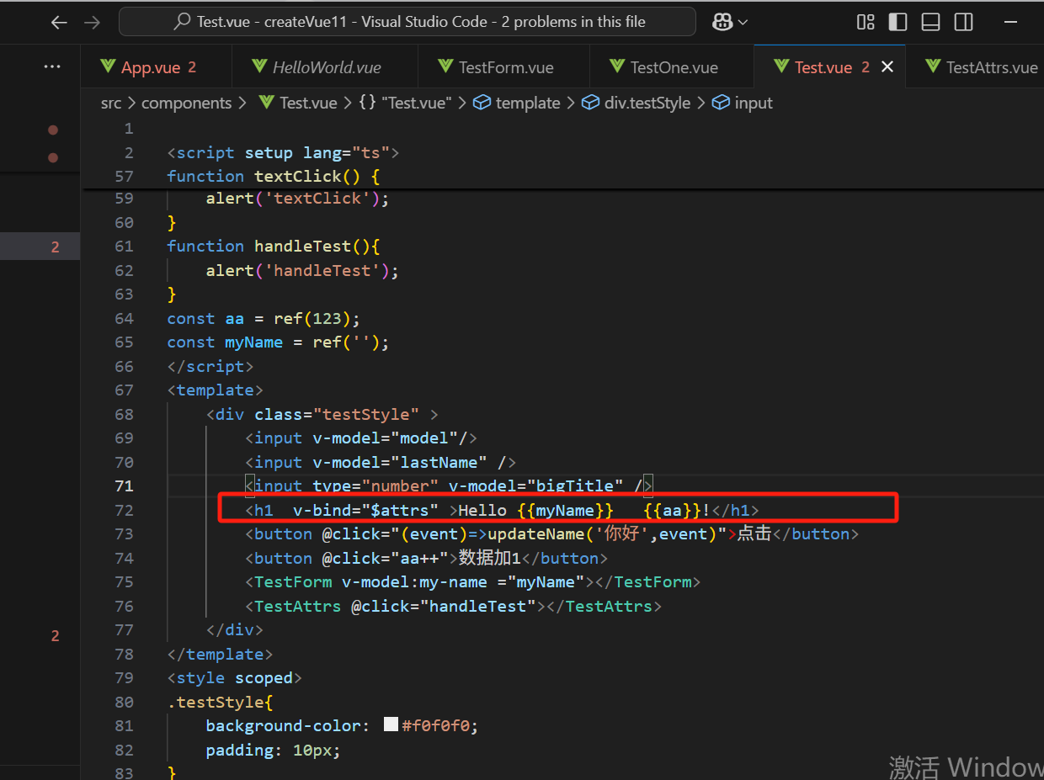Click the command center showing 2 problems
1044x780 pixels.
point(407,22)
